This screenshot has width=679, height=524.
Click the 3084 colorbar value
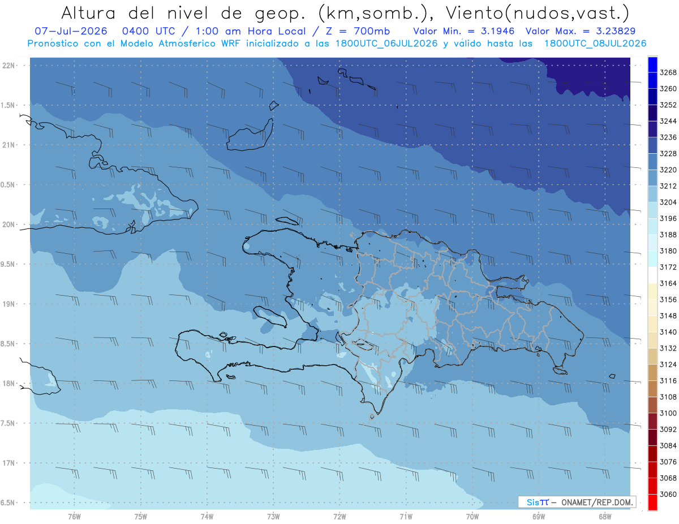(668, 445)
